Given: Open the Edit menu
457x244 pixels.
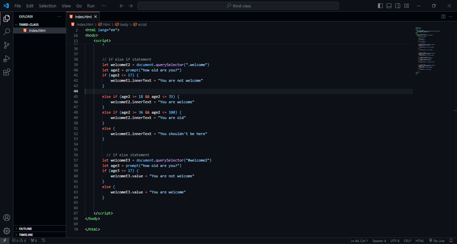Looking at the screenshot, I should (x=30, y=6).
